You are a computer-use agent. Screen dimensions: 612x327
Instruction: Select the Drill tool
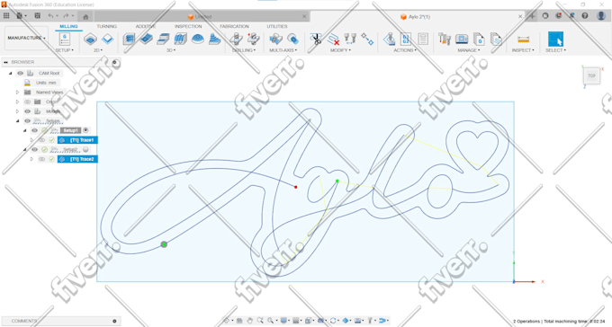236,39
